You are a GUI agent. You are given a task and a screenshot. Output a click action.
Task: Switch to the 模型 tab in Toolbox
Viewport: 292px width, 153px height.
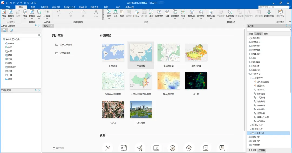click(x=266, y=34)
